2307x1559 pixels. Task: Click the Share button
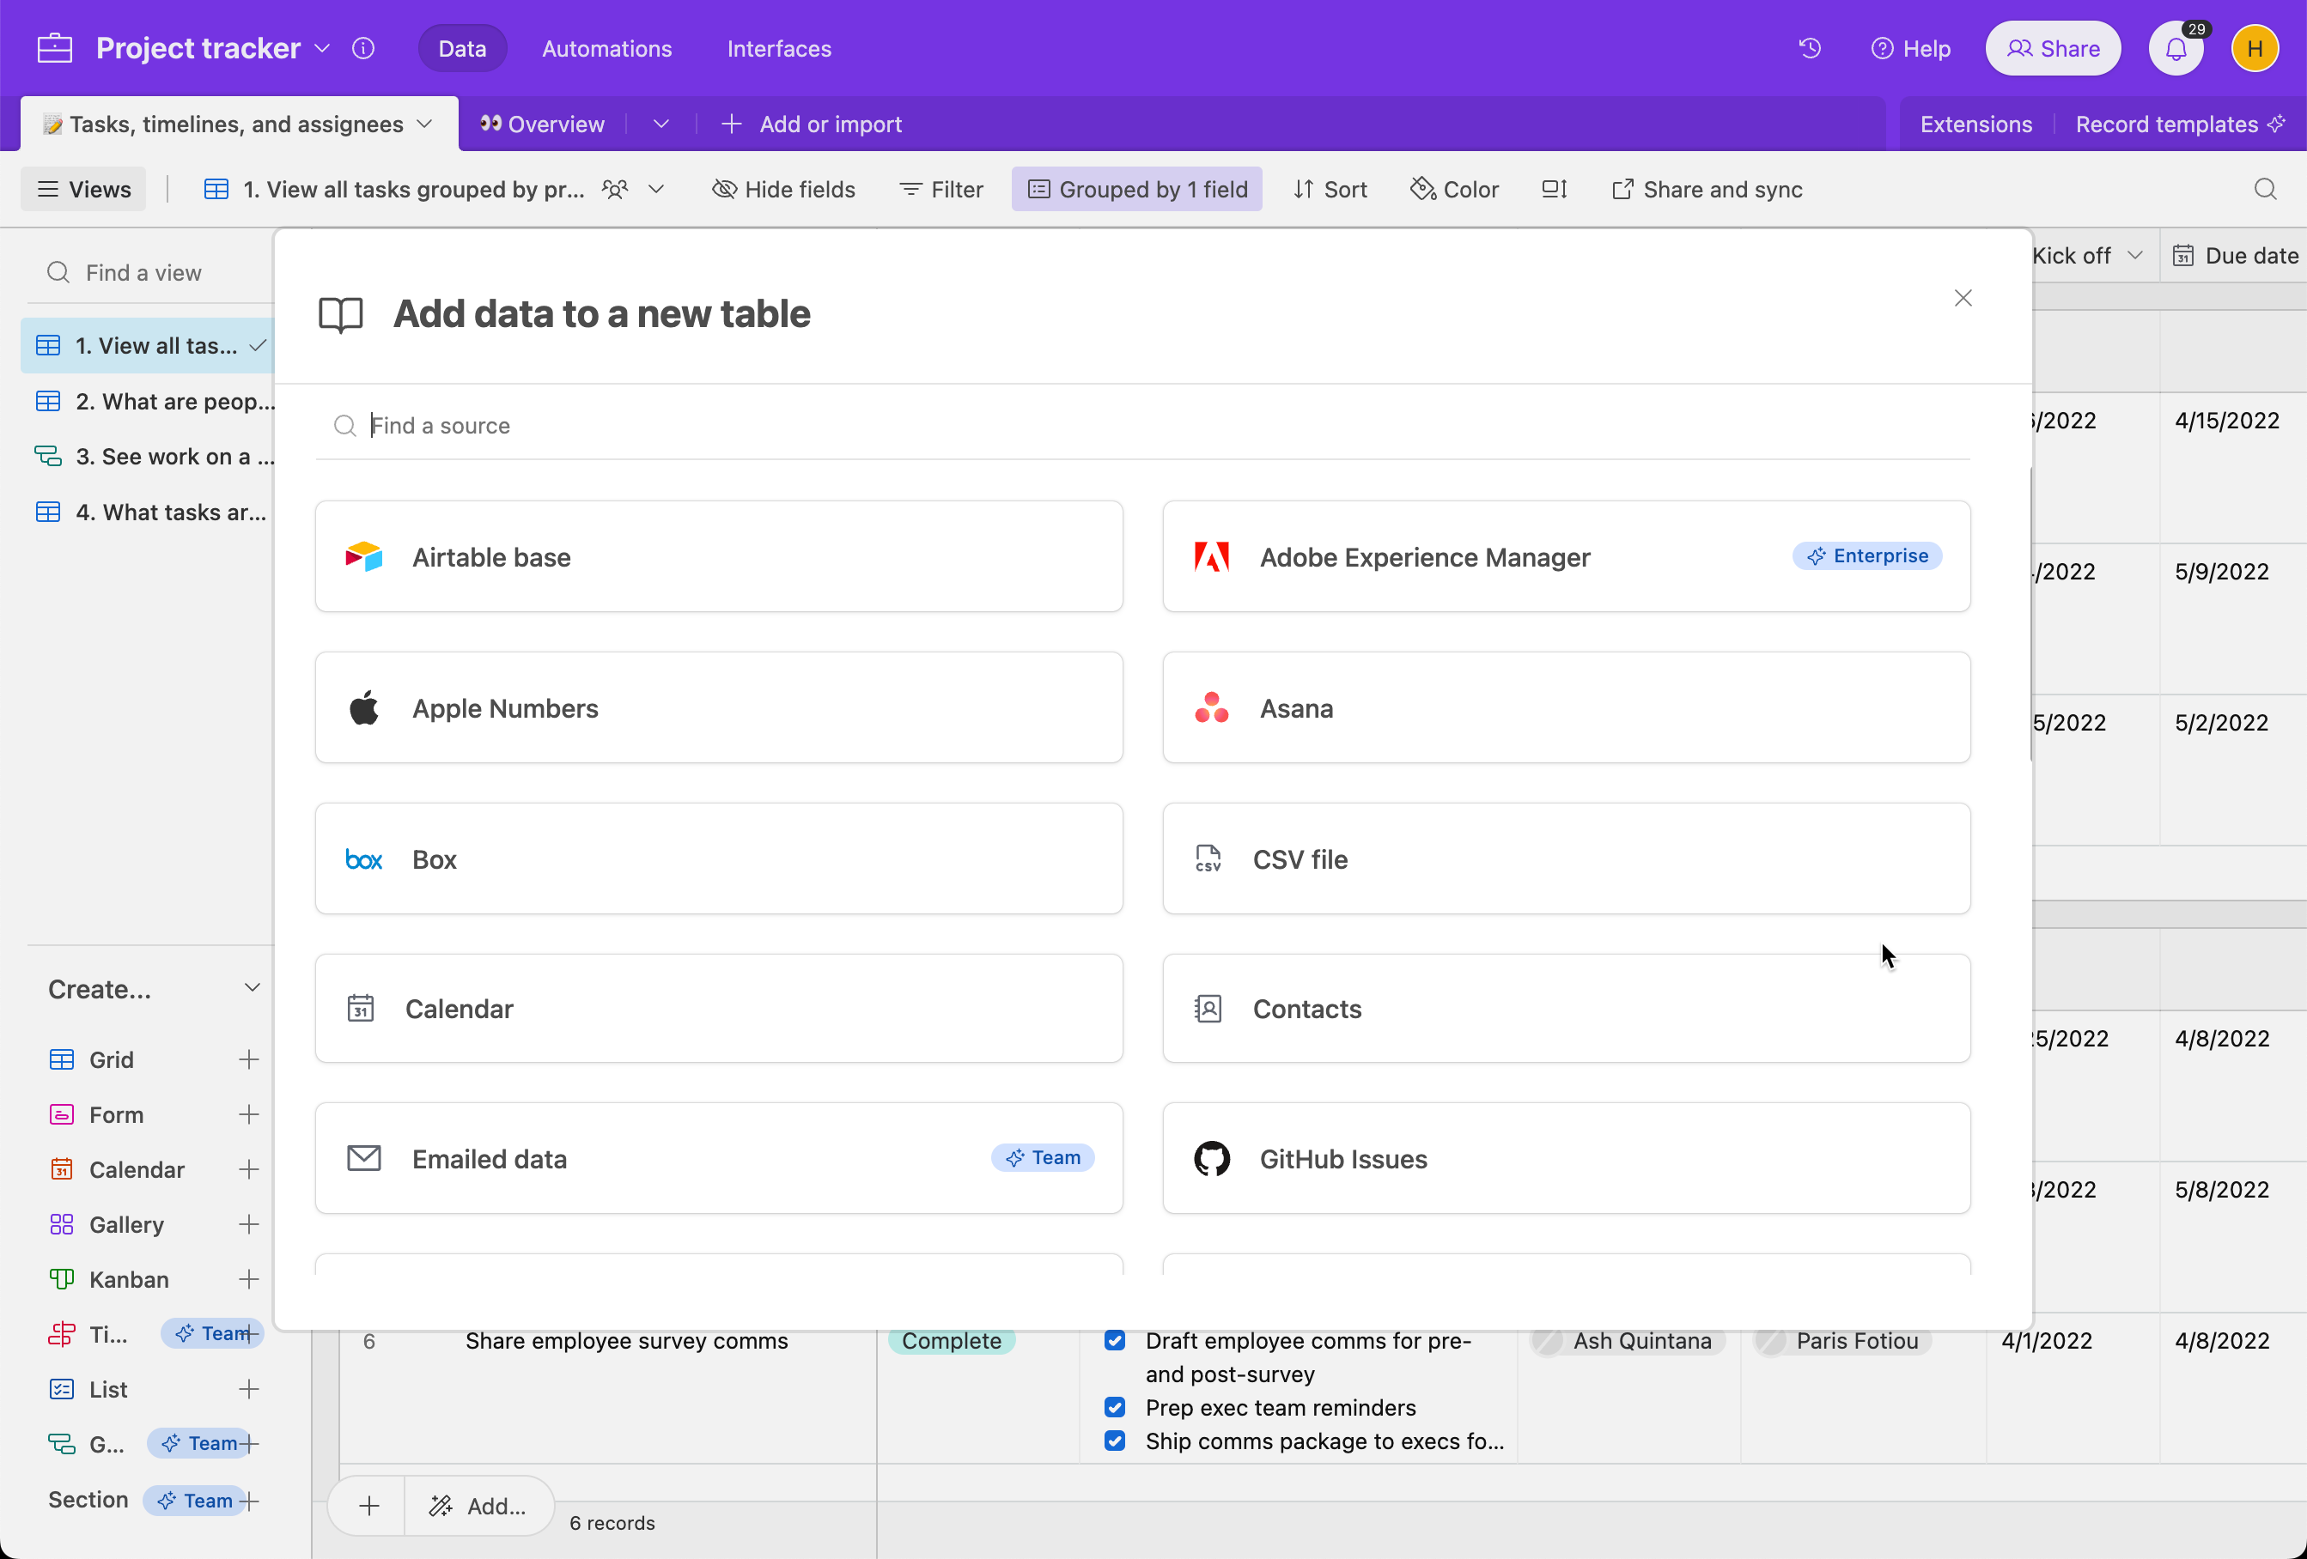pyautogui.click(x=2053, y=49)
